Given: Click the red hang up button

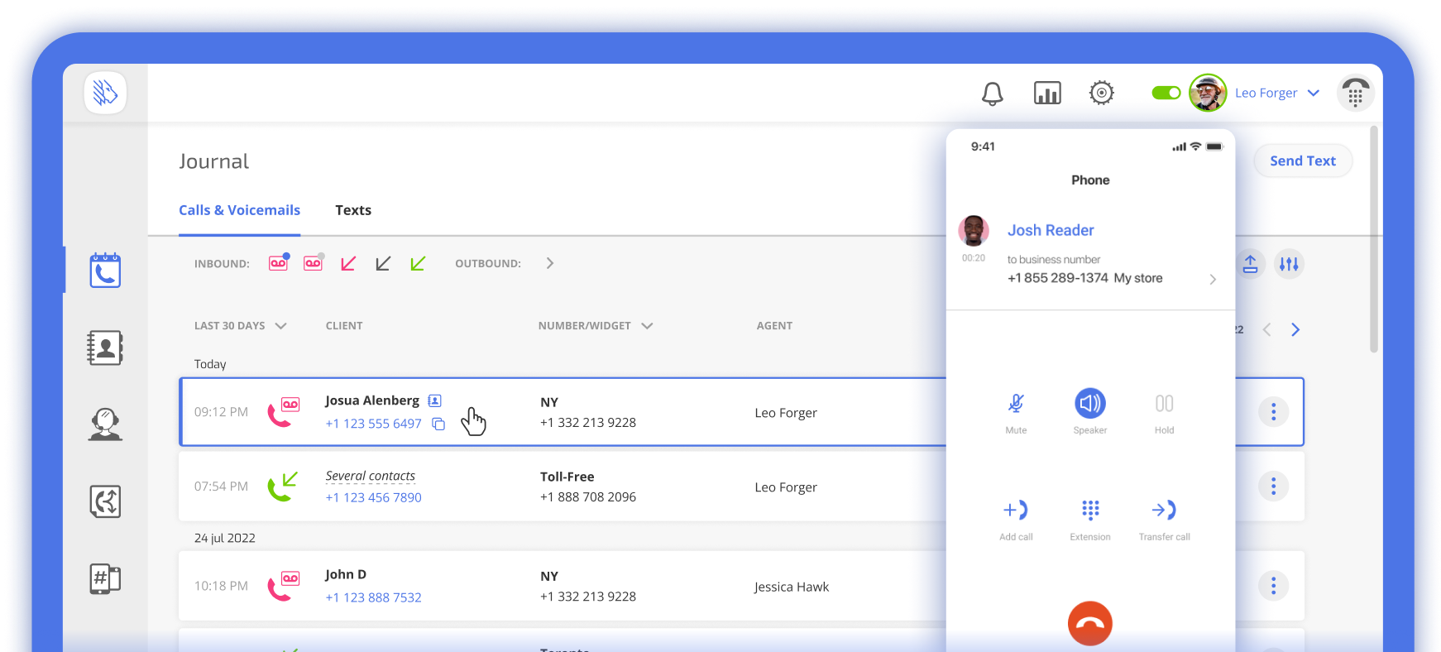Looking at the screenshot, I should coord(1089,624).
